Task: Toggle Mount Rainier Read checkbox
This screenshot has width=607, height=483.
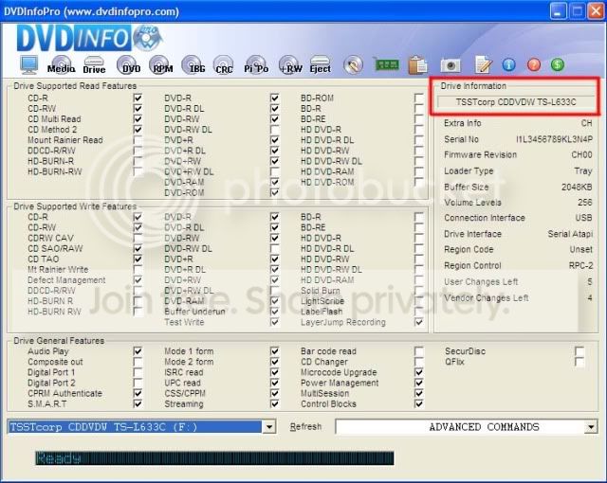Action: (138, 140)
